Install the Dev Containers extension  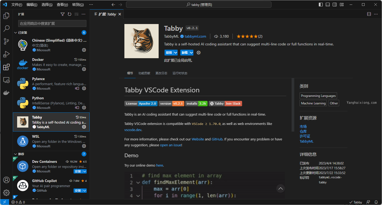click(x=78, y=171)
